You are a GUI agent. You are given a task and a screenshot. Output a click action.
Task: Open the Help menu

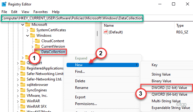coord(56,12)
